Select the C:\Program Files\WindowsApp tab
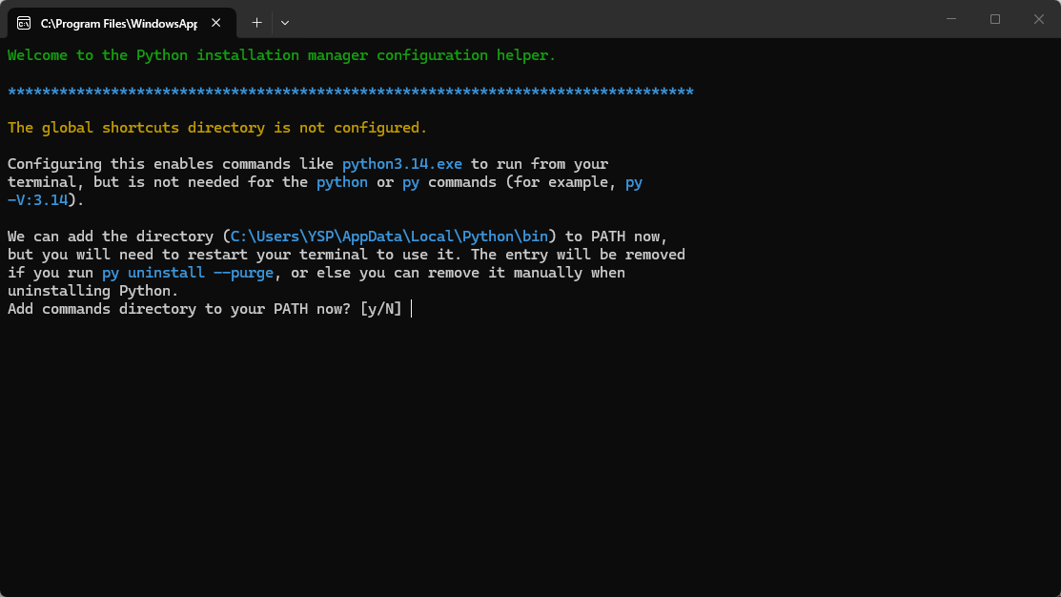 click(122, 23)
